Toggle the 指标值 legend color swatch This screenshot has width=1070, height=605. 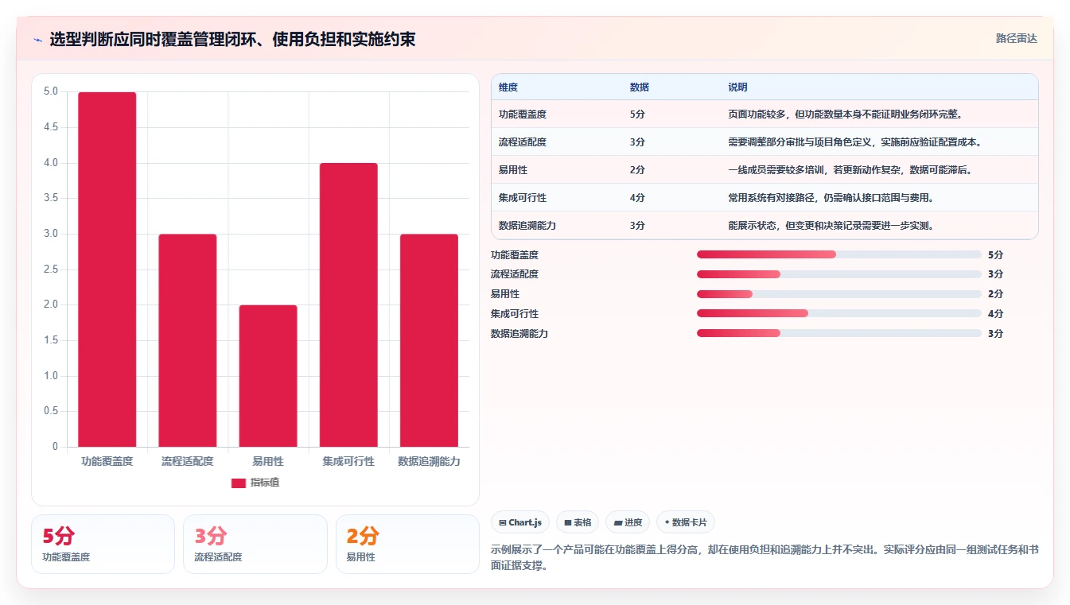(x=239, y=483)
